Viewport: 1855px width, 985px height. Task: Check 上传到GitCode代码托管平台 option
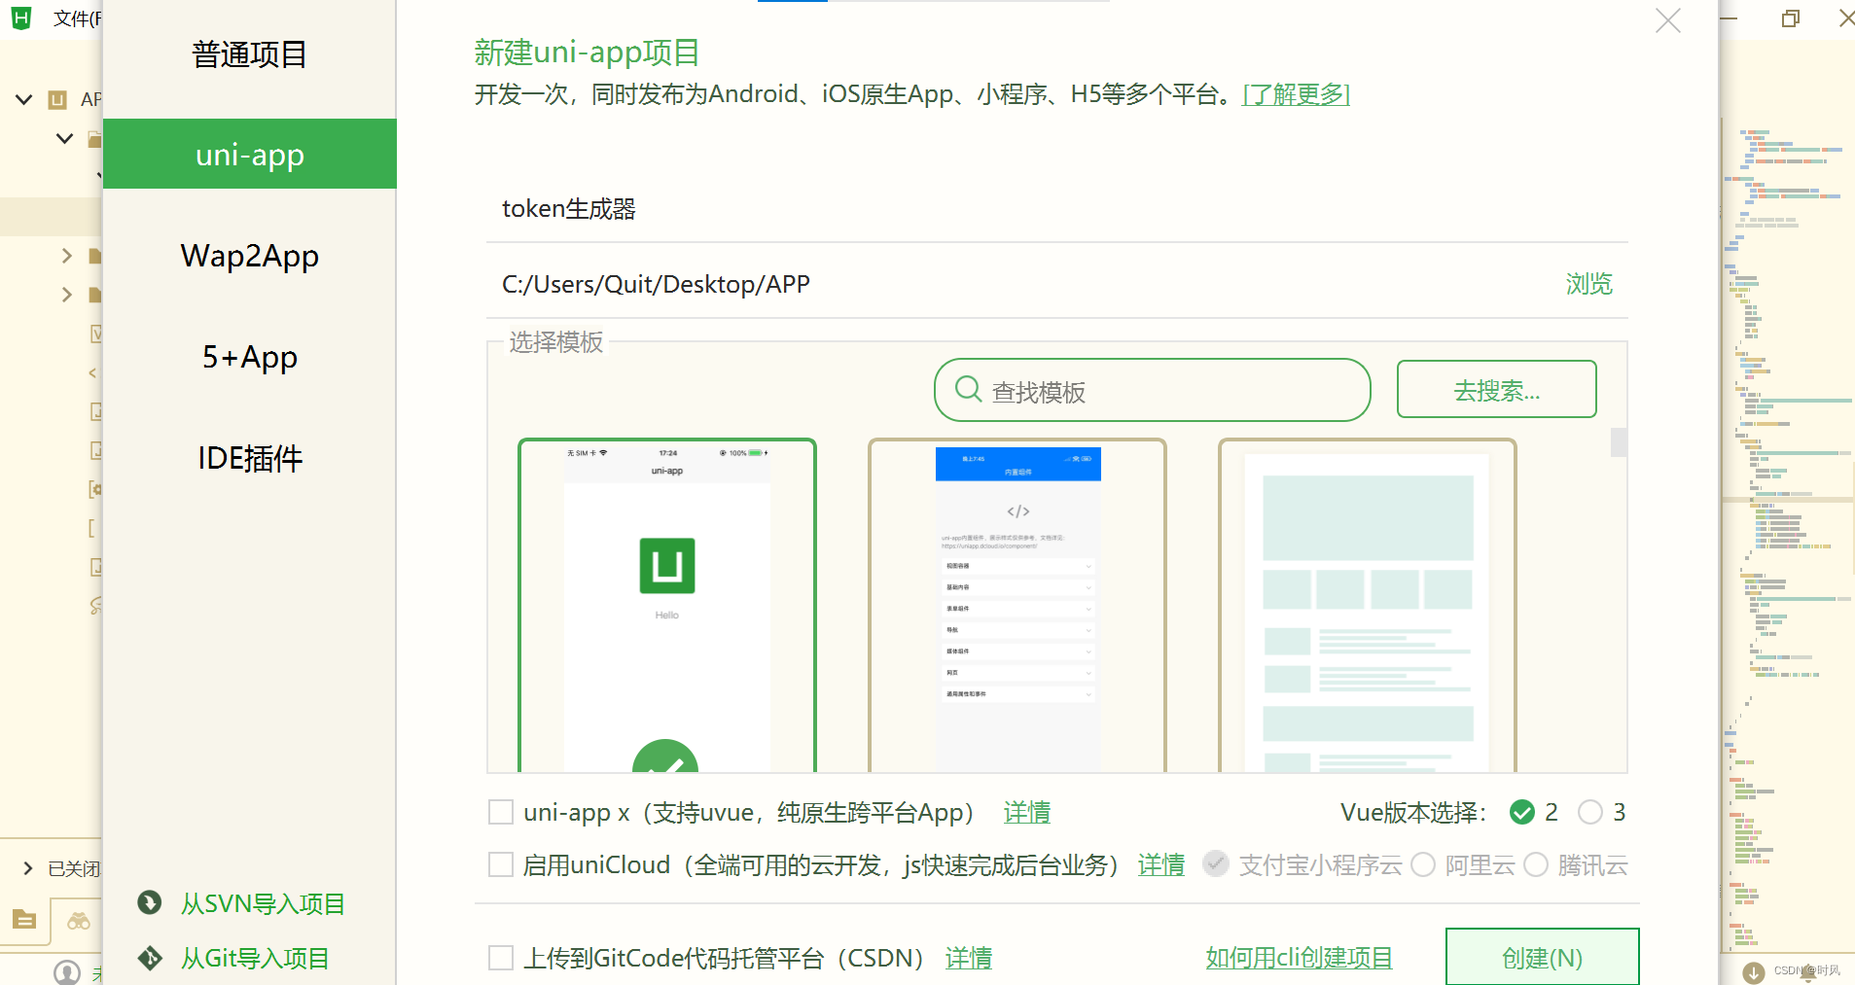coord(500,957)
